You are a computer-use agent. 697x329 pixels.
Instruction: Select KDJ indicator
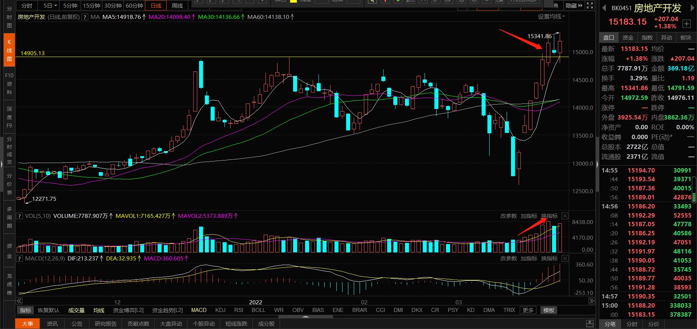click(x=220, y=310)
